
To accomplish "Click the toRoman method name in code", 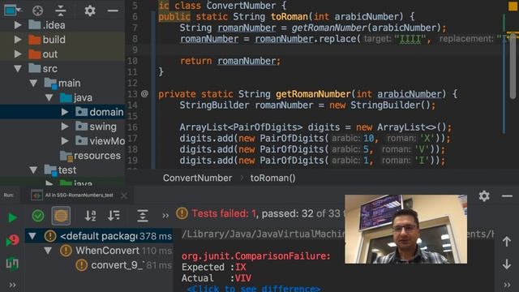I will click(x=290, y=16).
